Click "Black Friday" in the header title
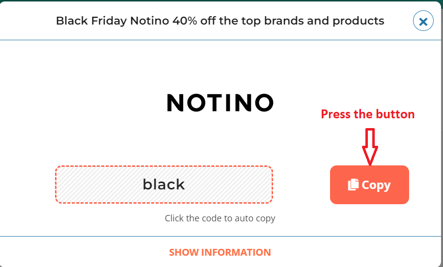Screen dimensions: 443x267 [91, 21]
